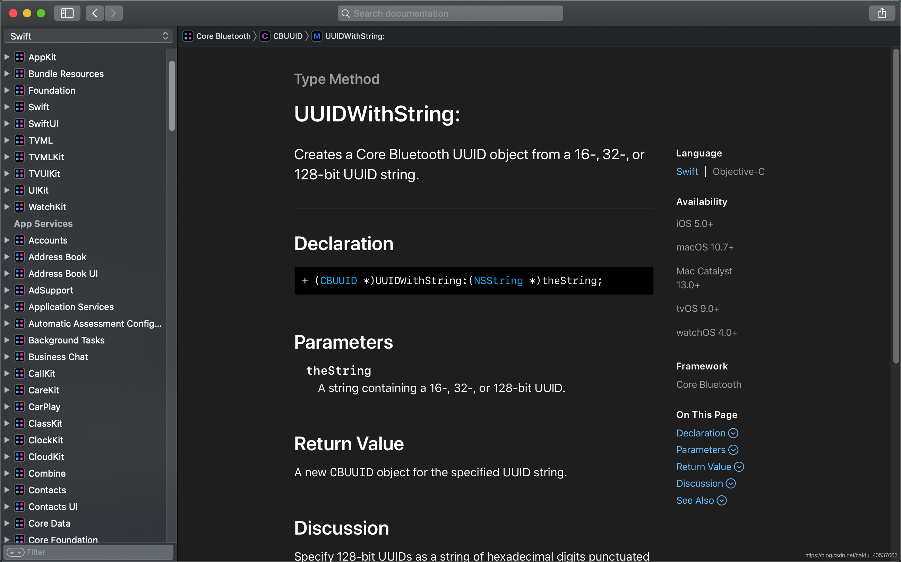Screen dimensions: 901x562
Task: Click the sidebar vertical scrollbar thumb
Action: 172,96
